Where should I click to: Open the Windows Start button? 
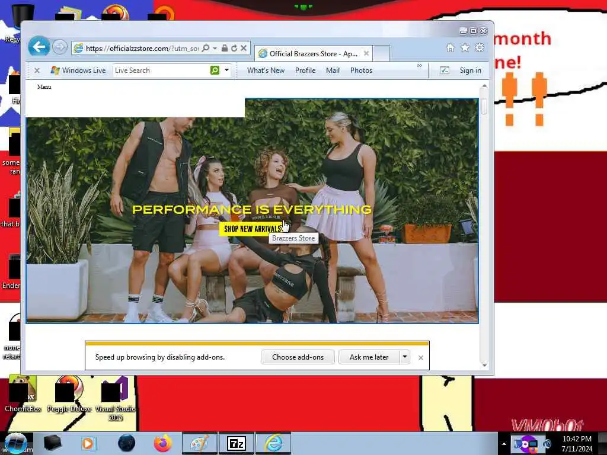click(15, 443)
